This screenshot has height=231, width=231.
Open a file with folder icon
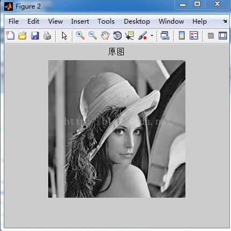click(x=23, y=35)
